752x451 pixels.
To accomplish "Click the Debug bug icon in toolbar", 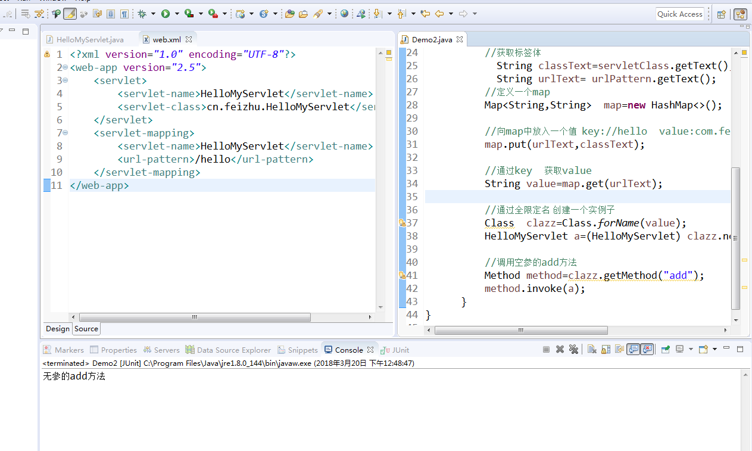I will tap(142, 14).
